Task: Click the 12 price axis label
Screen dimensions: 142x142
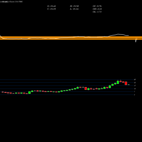Action: coord(135,89)
